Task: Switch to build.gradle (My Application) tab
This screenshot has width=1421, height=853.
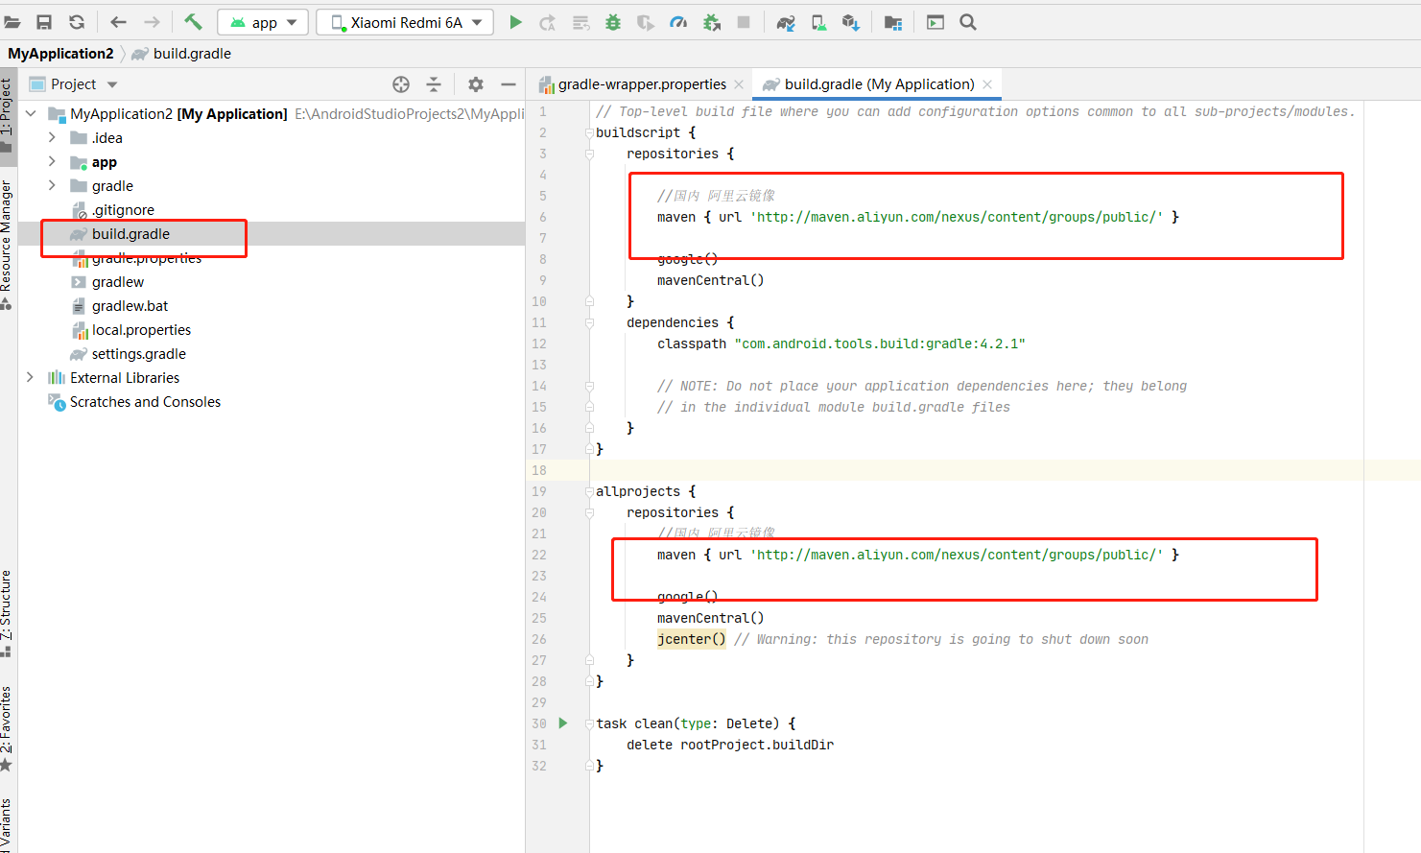Action: (x=879, y=84)
